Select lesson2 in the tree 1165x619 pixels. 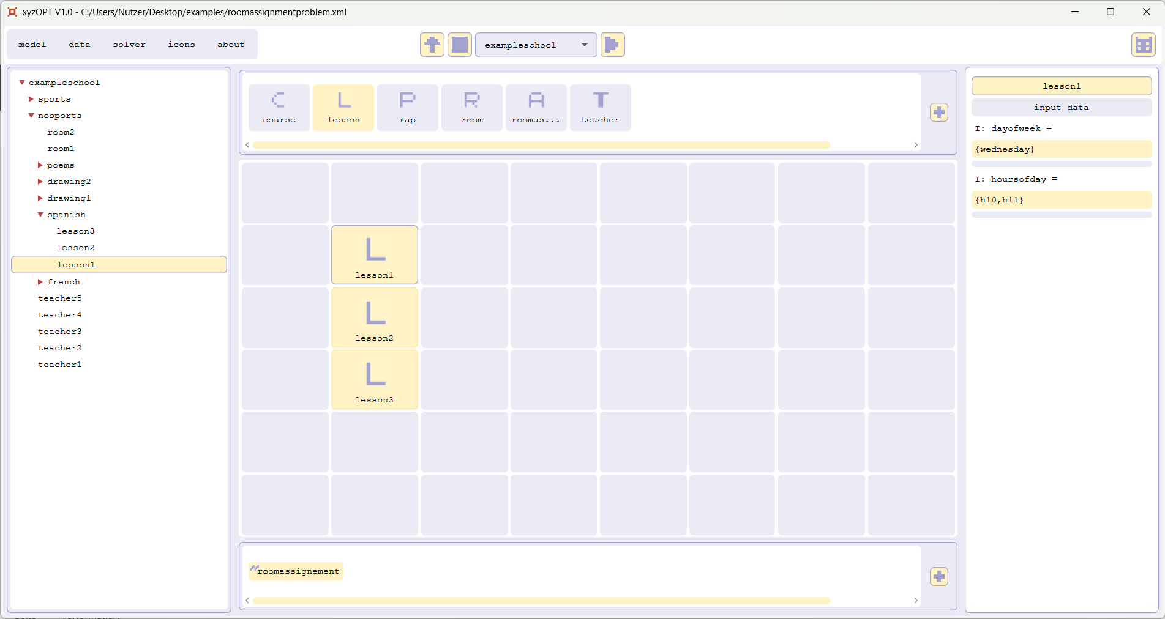tap(76, 248)
